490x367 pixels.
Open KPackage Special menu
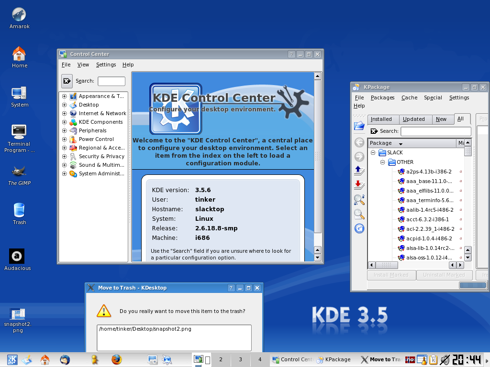click(433, 97)
